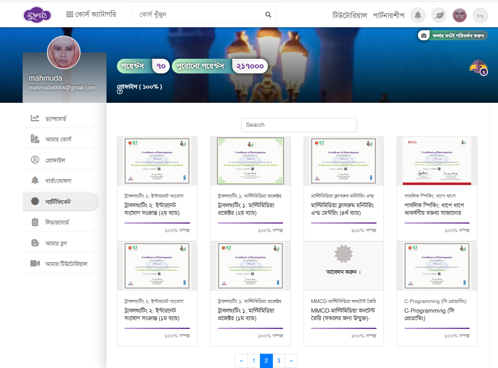
Task: Click the certificate Search input field
Action: tap(299, 125)
